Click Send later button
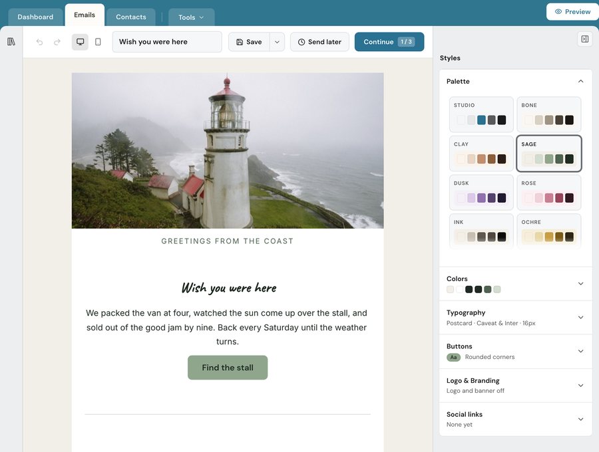Screen dimensions: 599x452 point(319,42)
